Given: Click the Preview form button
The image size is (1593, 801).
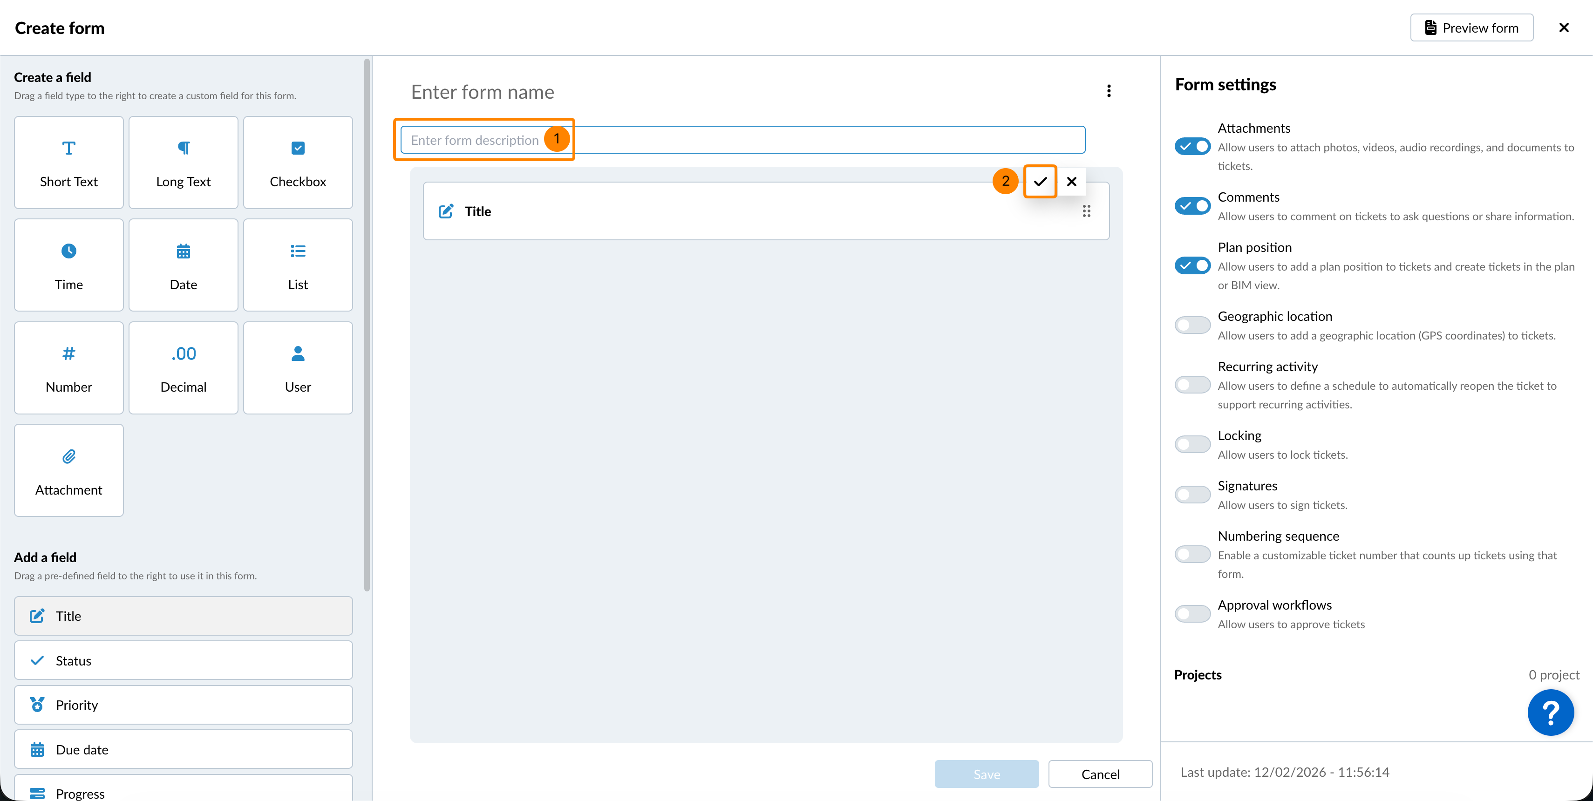Looking at the screenshot, I should click(1471, 28).
